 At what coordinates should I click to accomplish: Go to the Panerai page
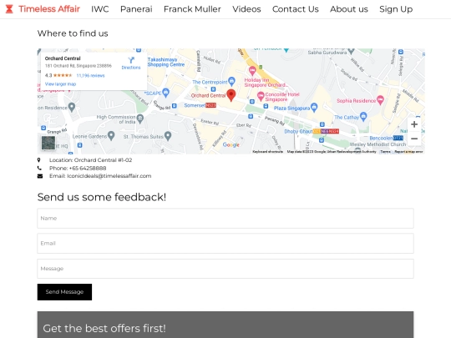click(x=136, y=9)
